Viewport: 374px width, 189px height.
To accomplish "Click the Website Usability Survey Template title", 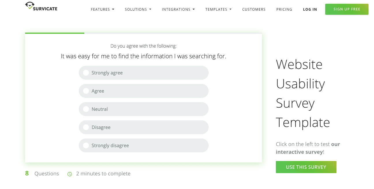I will [302, 93].
